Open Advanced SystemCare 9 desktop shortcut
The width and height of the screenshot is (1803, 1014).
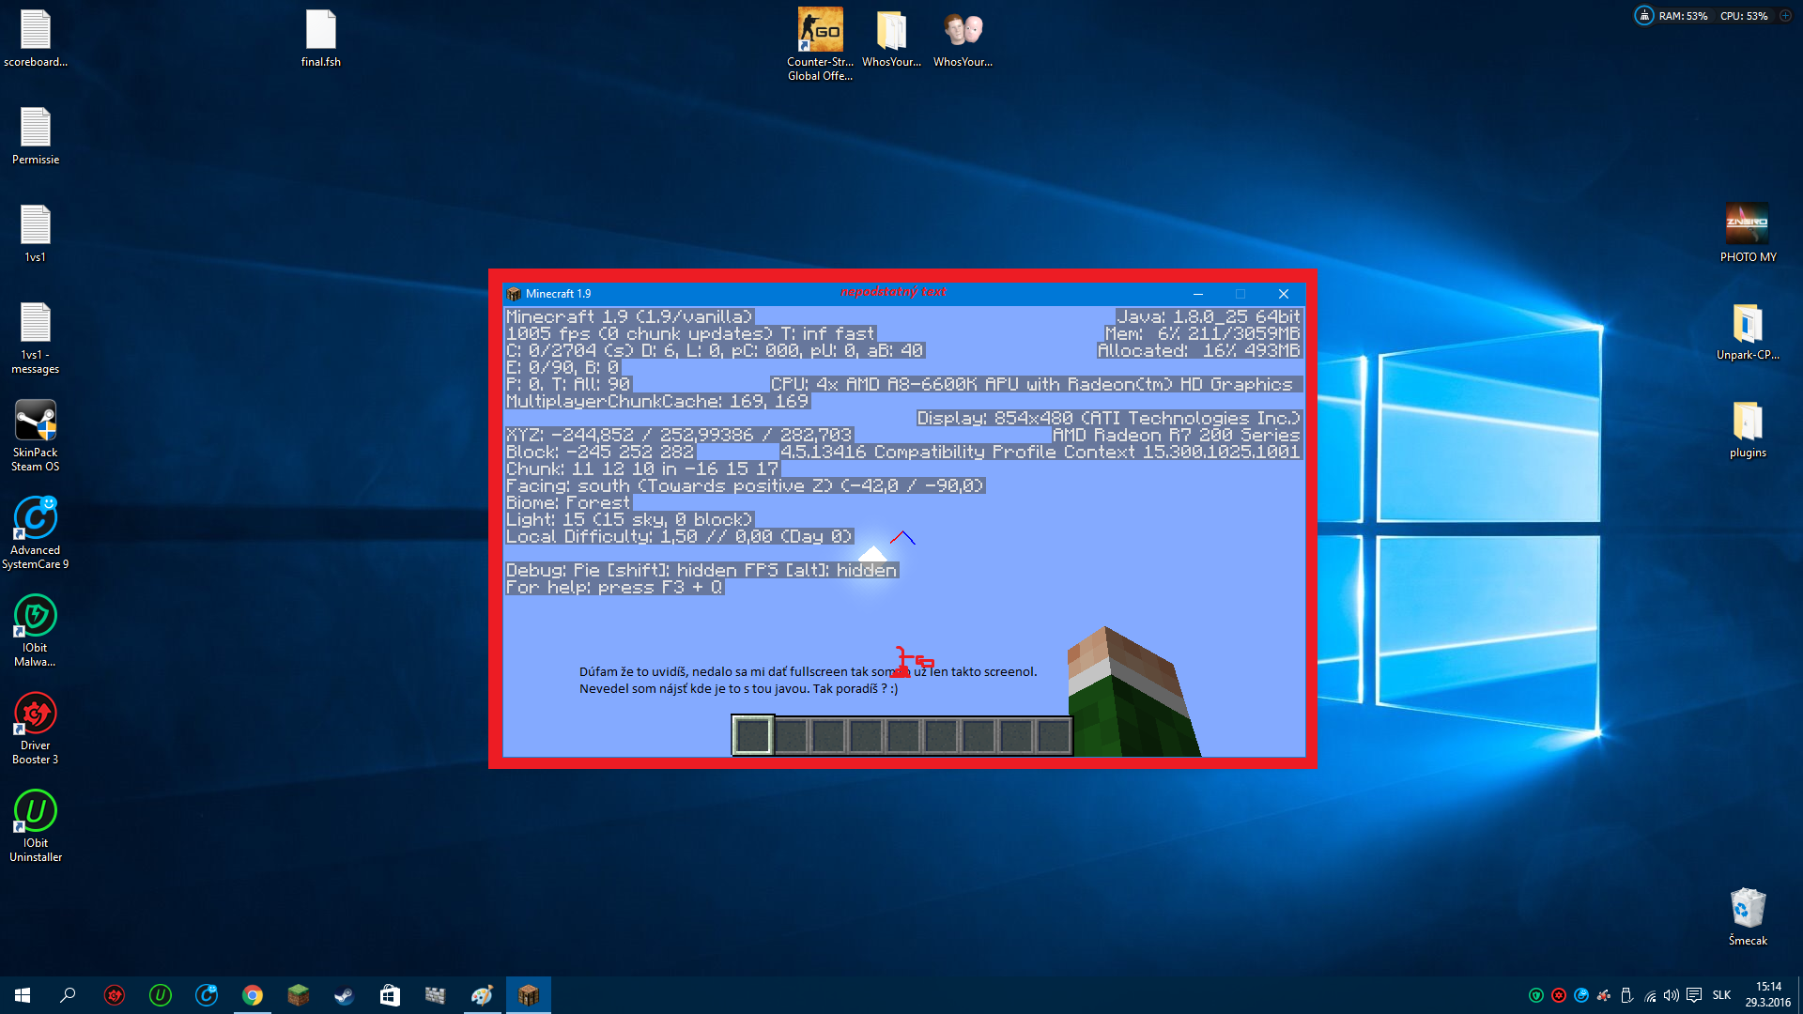point(36,533)
